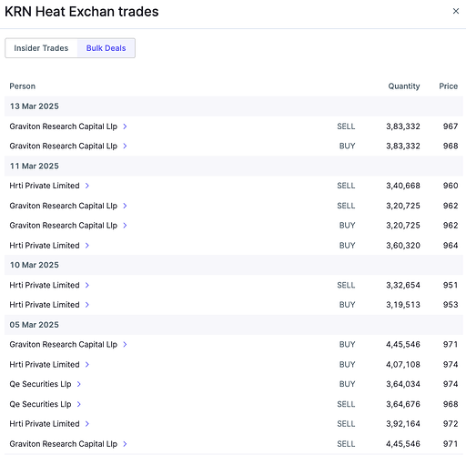Switch to the Insider Trades tab
466x455 pixels.
pos(41,48)
